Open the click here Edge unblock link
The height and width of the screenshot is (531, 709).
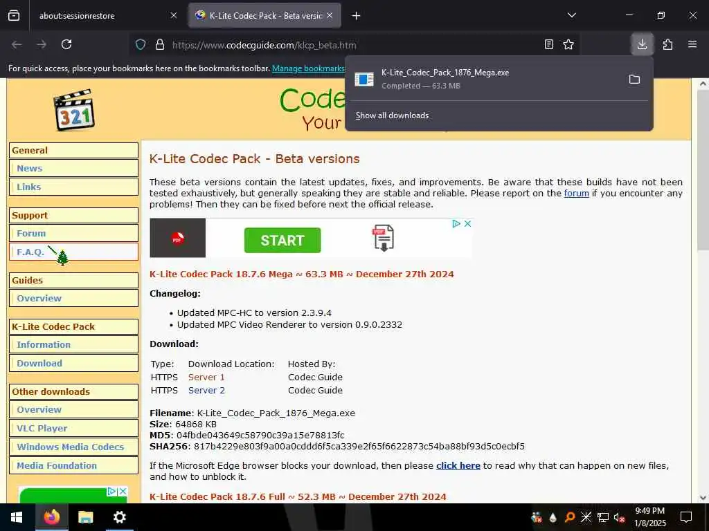click(458, 465)
